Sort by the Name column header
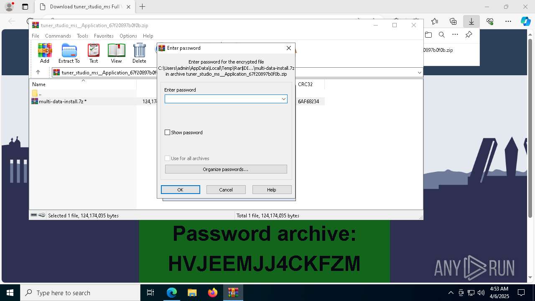 [x=39, y=84]
